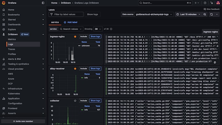Screen dimensions: 222x125
Task: Click the Alerts & IRM bell icon
Action: (x=4, y=59)
